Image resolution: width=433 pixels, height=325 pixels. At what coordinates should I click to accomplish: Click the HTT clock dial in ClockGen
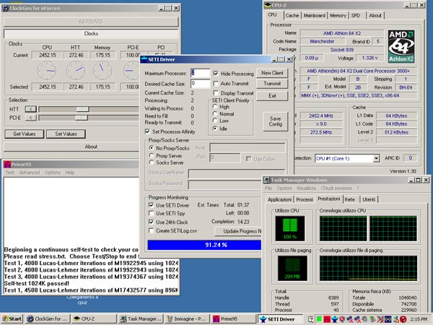tap(76, 71)
